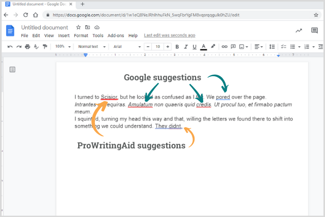This screenshot has width=325, height=217.
Task: Expand the insert image dropdown arrow
Action: click(247, 47)
